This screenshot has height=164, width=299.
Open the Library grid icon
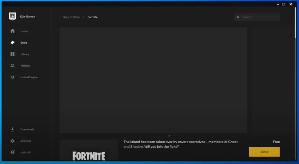(x=13, y=54)
